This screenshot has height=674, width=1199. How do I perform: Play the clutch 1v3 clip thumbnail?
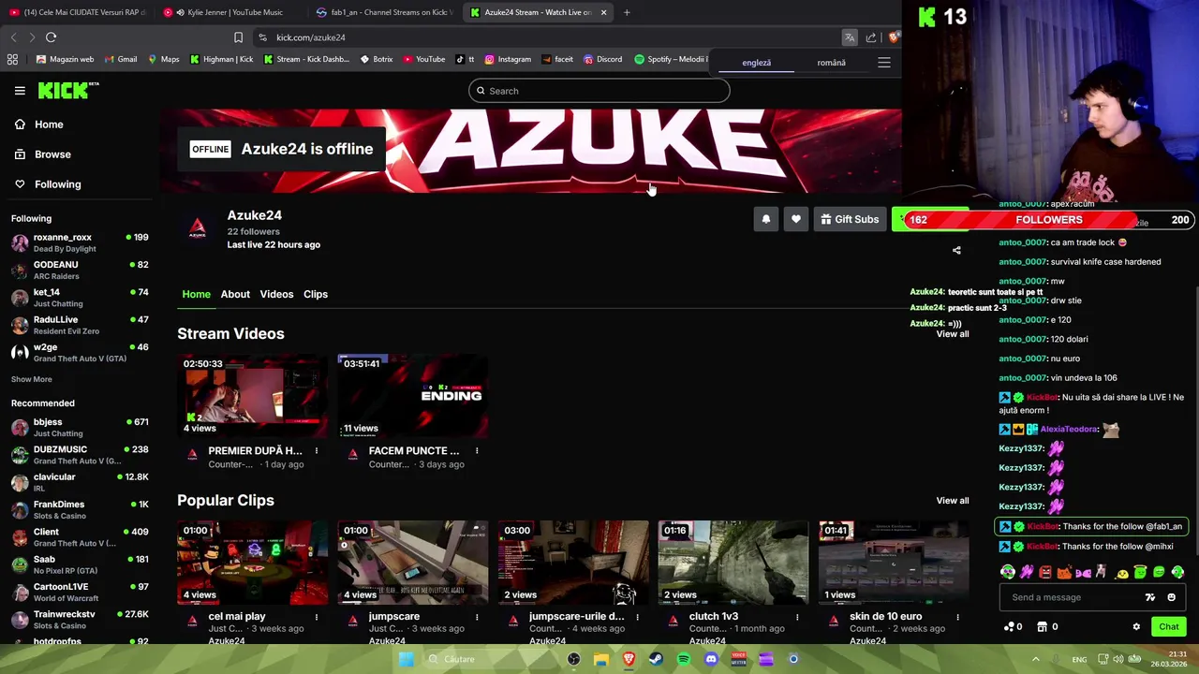coord(733,563)
